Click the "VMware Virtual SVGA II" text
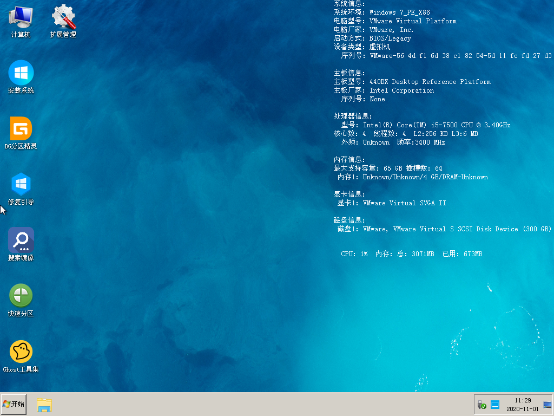Screen dimensions: 554x416 point(405,203)
